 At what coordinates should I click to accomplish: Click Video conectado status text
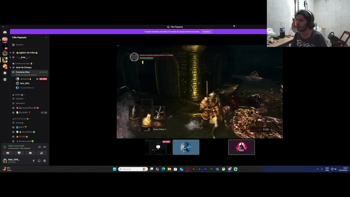[16, 146]
